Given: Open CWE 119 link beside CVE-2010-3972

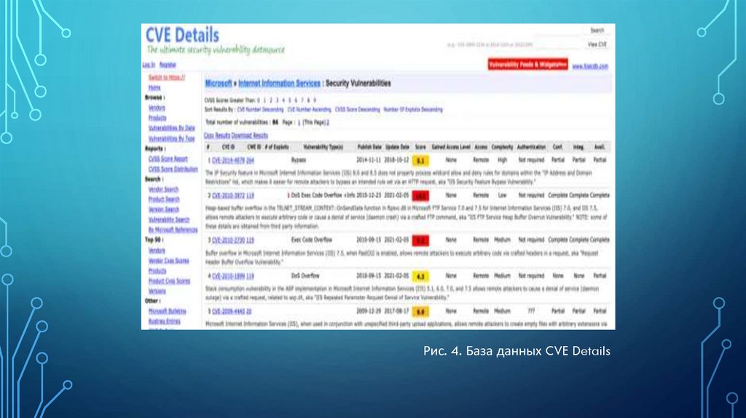Looking at the screenshot, I should coord(251,196).
